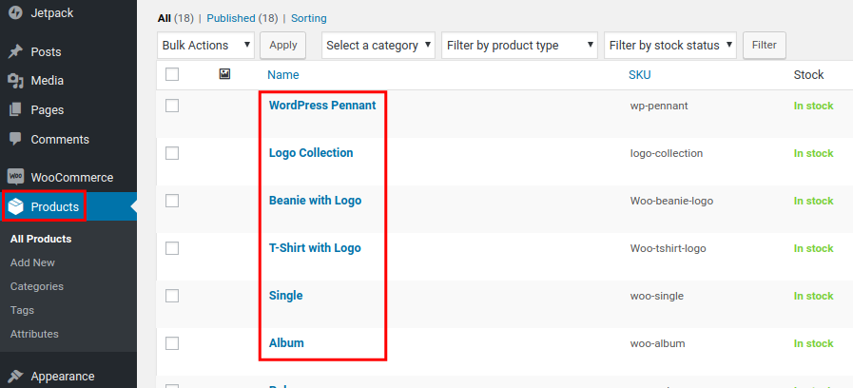
Task: Click the Pages icon in sidebar
Action: (15, 110)
